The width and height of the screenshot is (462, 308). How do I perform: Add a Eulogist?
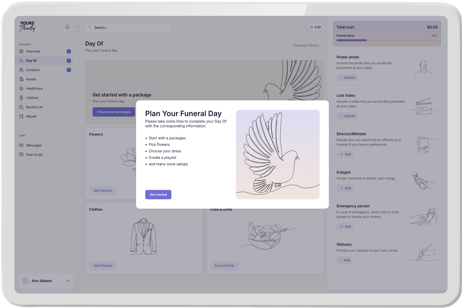[345, 188]
